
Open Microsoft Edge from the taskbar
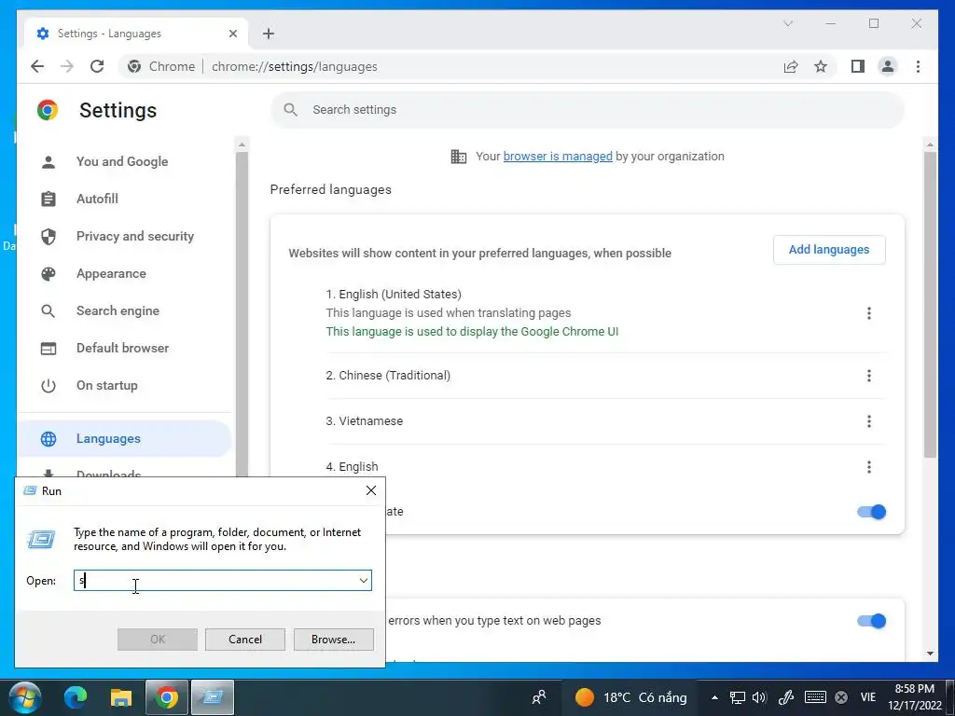click(x=76, y=697)
